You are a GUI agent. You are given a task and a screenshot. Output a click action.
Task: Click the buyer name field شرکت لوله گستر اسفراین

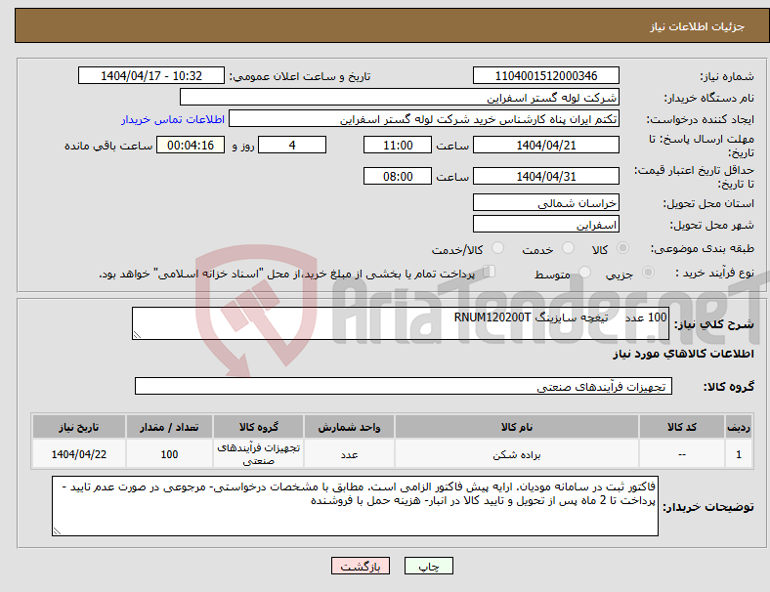click(400, 97)
